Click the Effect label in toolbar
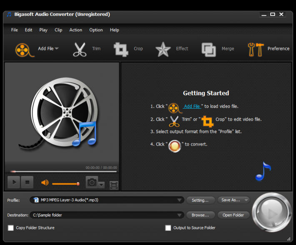This screenshot has height=245, width=296. pyautogui.click(x=182, y=49)
